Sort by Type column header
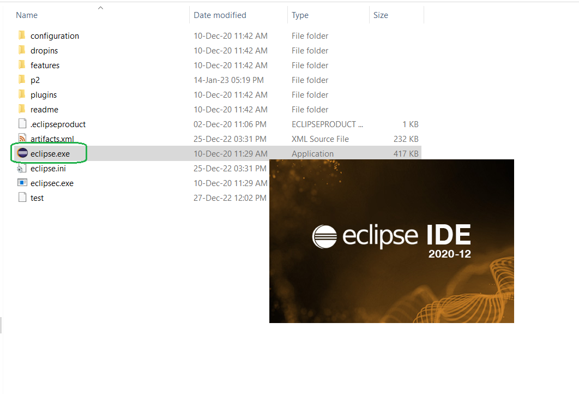The width and height of the screenshot is (579, 394). pyautogui.click(x=300, y=15)
